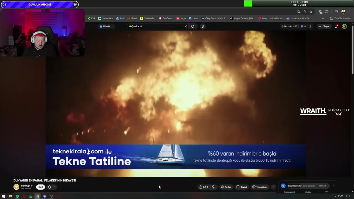This screenshot has width=354, height=199.
Task: Open the Tüm Yer İşaretleri folder
Action: click(341, 19)
